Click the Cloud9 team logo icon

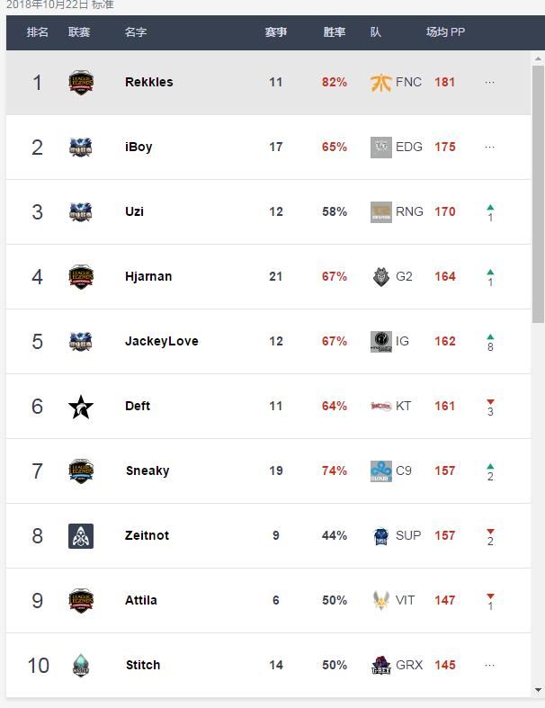[380, 471]
